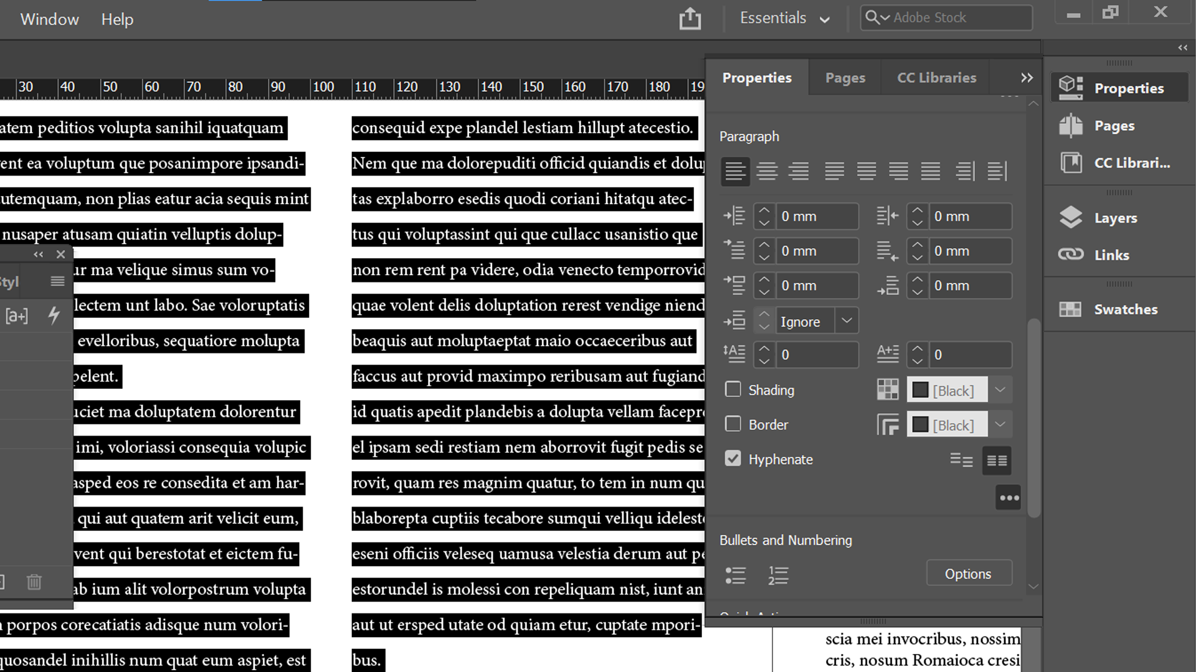Open the Ignore drop cap dropdown

[846, 321]
